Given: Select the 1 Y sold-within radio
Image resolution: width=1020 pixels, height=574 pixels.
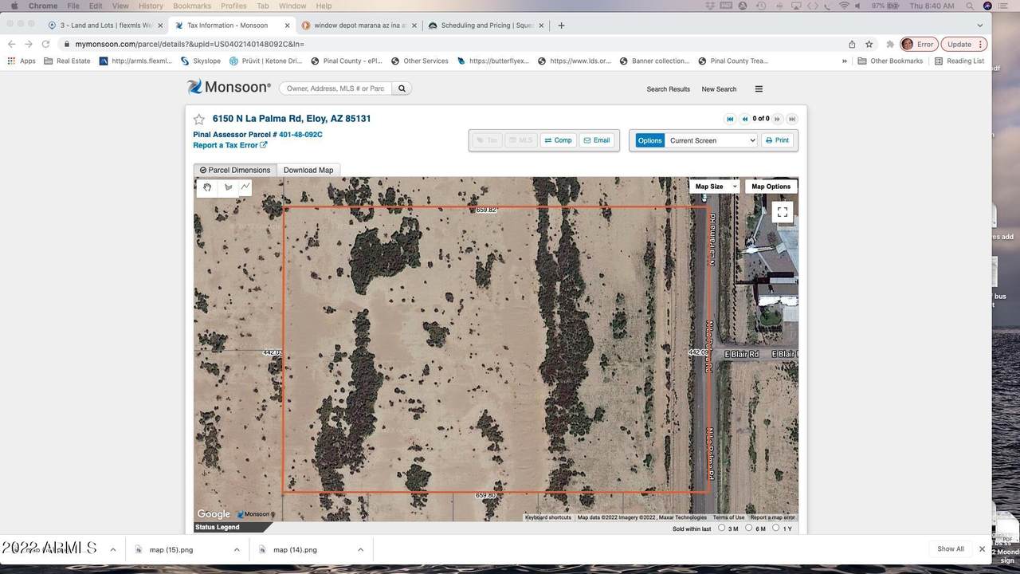Looking at the screenshot, I should click(x=776, y=528).
